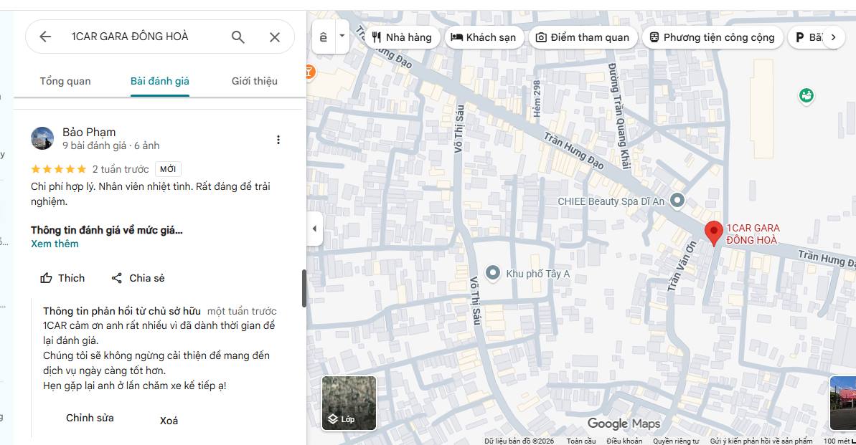
Task: Click Xem thêm to expand the review
Action: coord(55,244)
